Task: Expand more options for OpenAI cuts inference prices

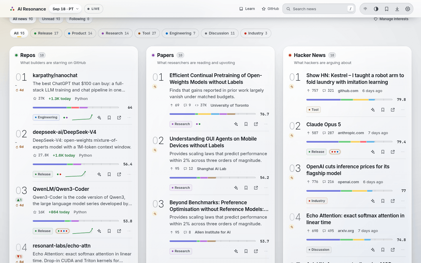Action: 403,201
